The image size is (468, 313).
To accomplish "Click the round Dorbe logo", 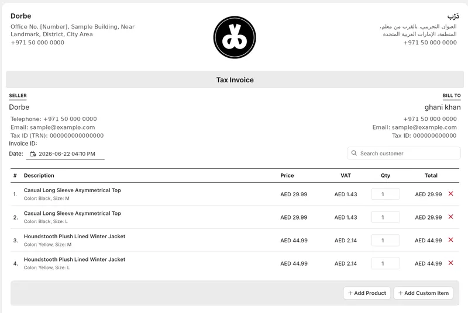I will 235,37.
